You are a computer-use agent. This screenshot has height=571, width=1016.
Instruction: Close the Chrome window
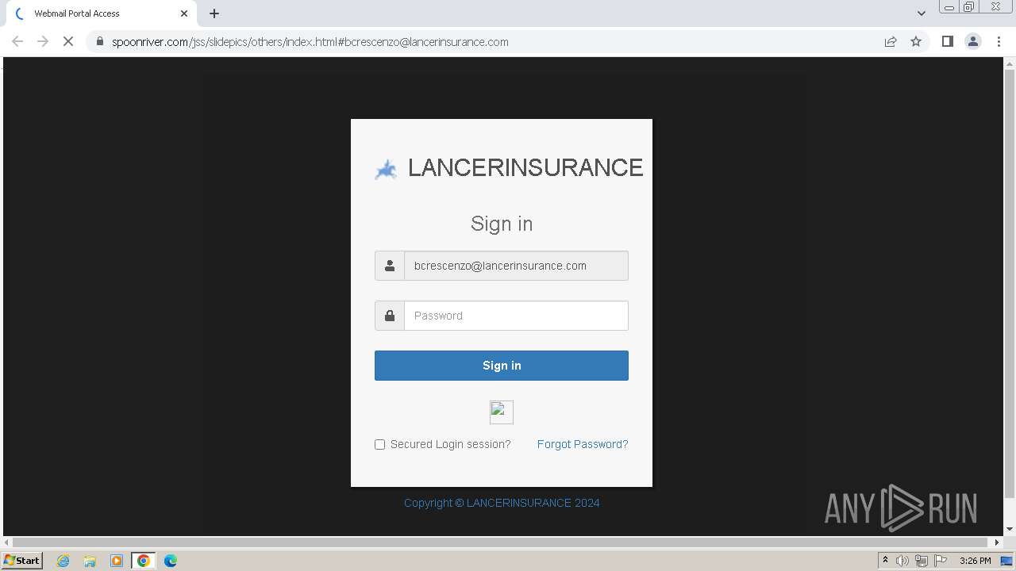point(995,7)
